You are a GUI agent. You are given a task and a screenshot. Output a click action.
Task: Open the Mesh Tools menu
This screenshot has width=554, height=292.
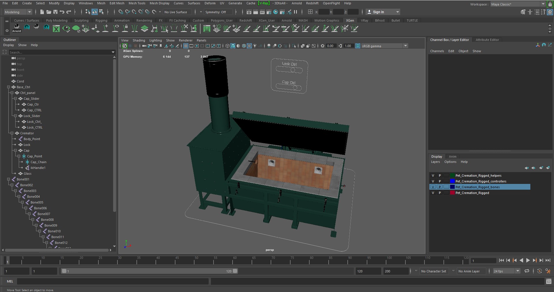point(137,3)
